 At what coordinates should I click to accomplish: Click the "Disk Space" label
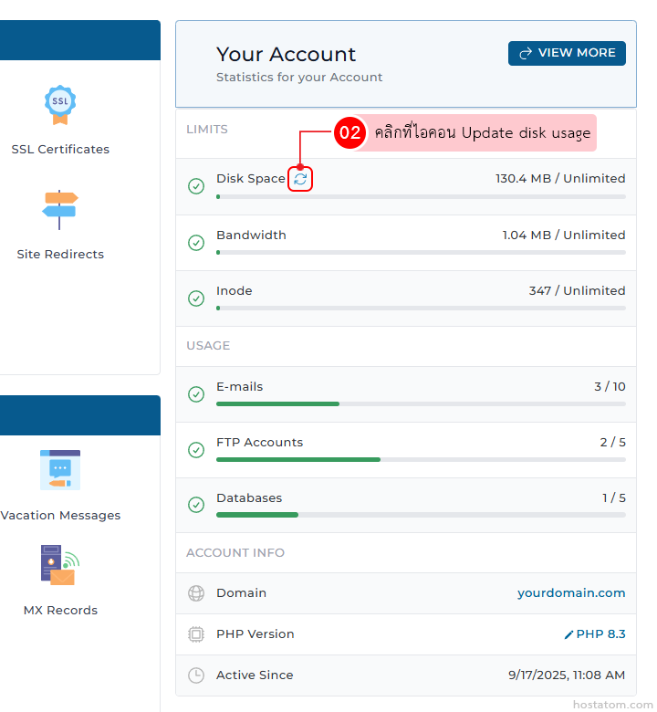251,178
